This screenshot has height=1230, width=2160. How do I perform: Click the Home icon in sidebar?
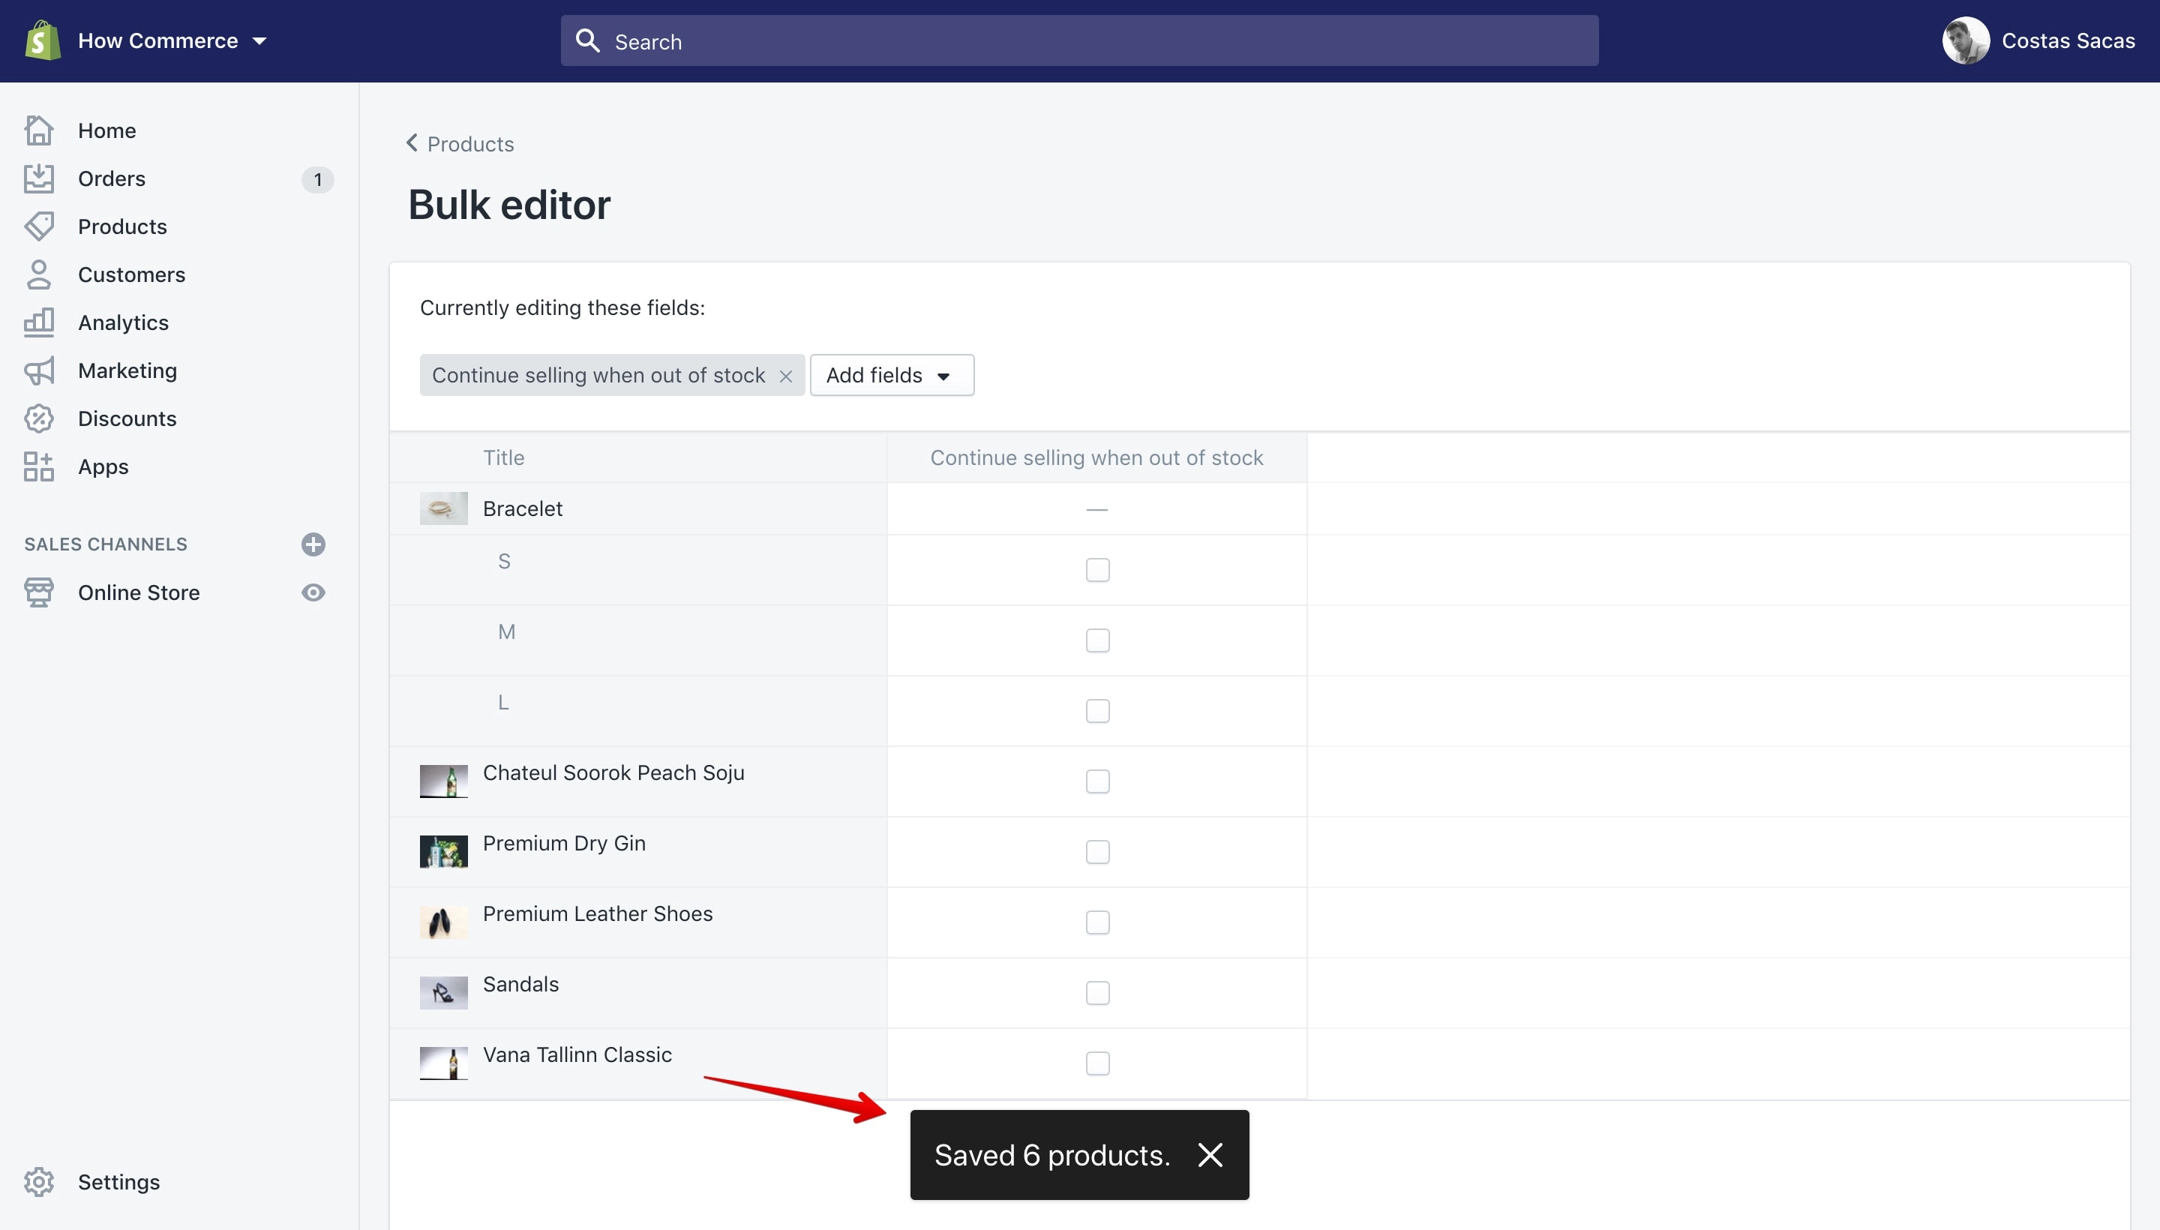point(39,130)
